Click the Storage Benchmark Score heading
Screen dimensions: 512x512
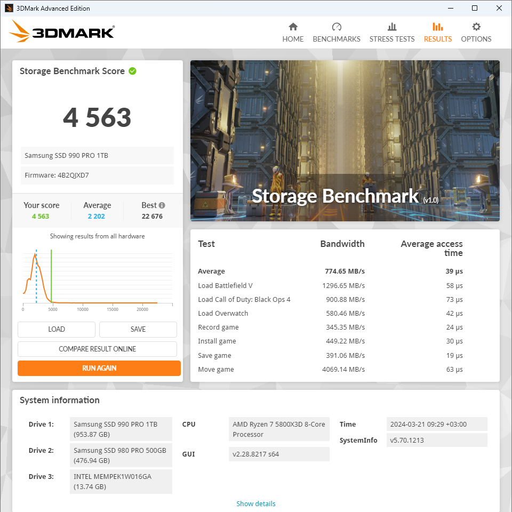click(x=72, y=71)
